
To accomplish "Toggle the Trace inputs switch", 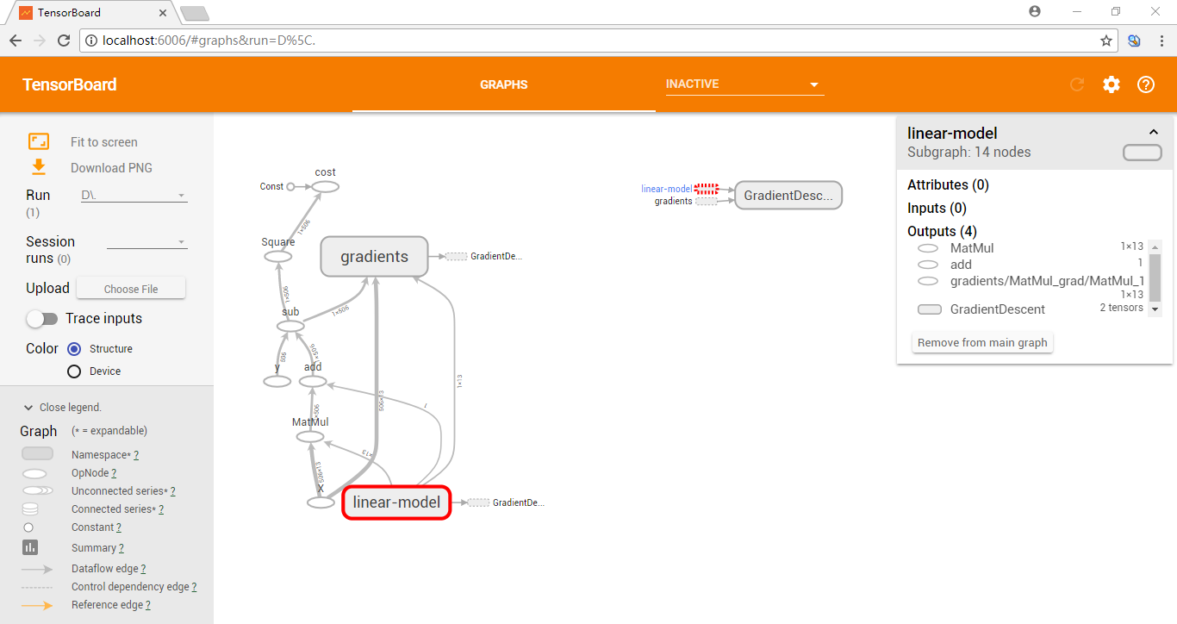I will pyautogui.click(x=41, y=319).
